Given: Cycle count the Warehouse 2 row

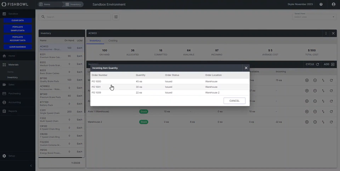Looking at the screenshot, I should click(331, 122).
